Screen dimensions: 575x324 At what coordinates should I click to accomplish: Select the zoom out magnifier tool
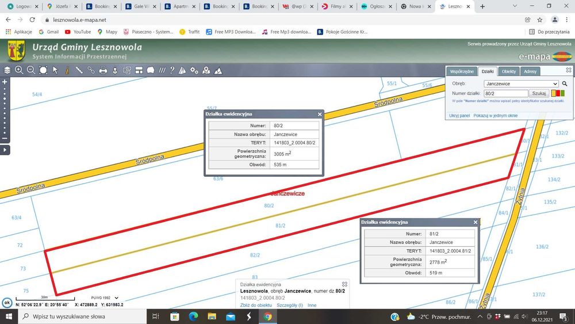pos(31,70)
